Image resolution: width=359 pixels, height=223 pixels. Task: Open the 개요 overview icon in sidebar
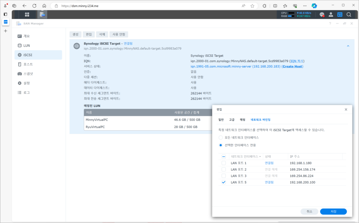point(20,36)
